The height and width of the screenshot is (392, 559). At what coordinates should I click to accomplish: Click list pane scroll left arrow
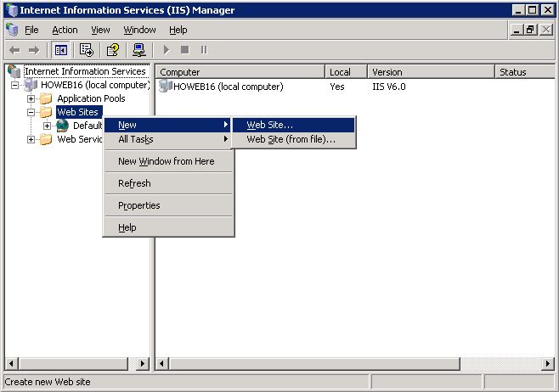point(162,363)
